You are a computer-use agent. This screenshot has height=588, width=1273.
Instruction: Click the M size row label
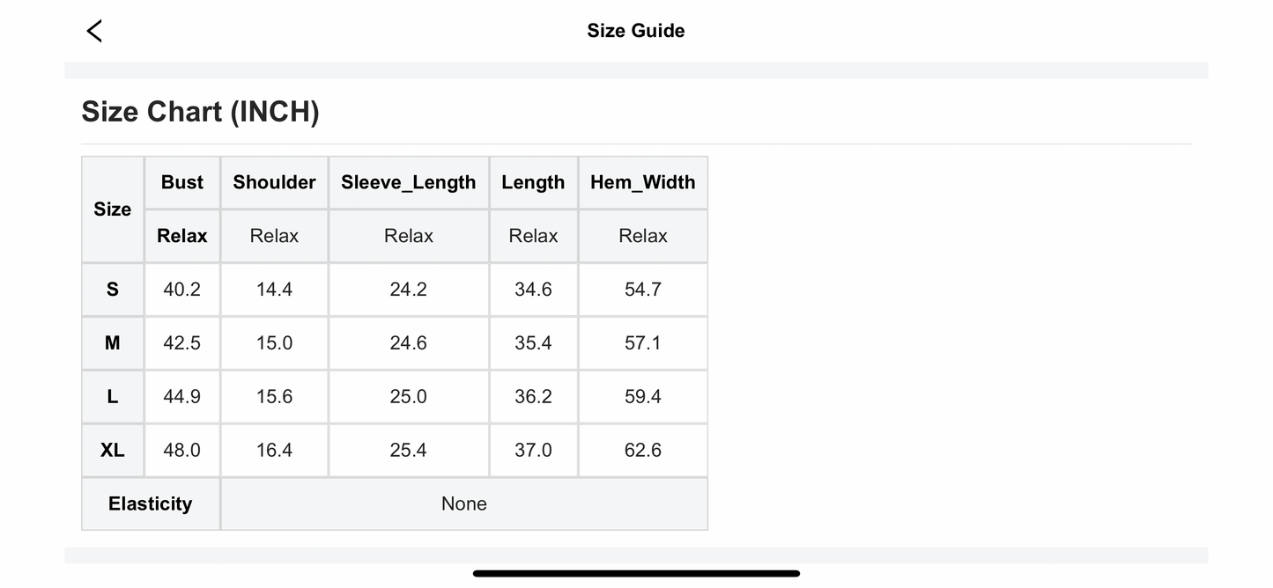point(113,343)
